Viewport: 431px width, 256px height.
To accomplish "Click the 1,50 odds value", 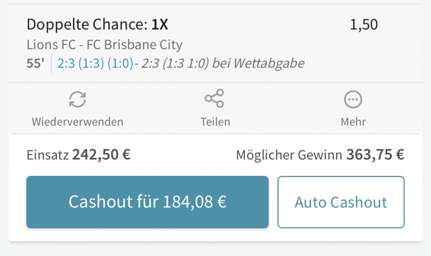I will [364, 25].
